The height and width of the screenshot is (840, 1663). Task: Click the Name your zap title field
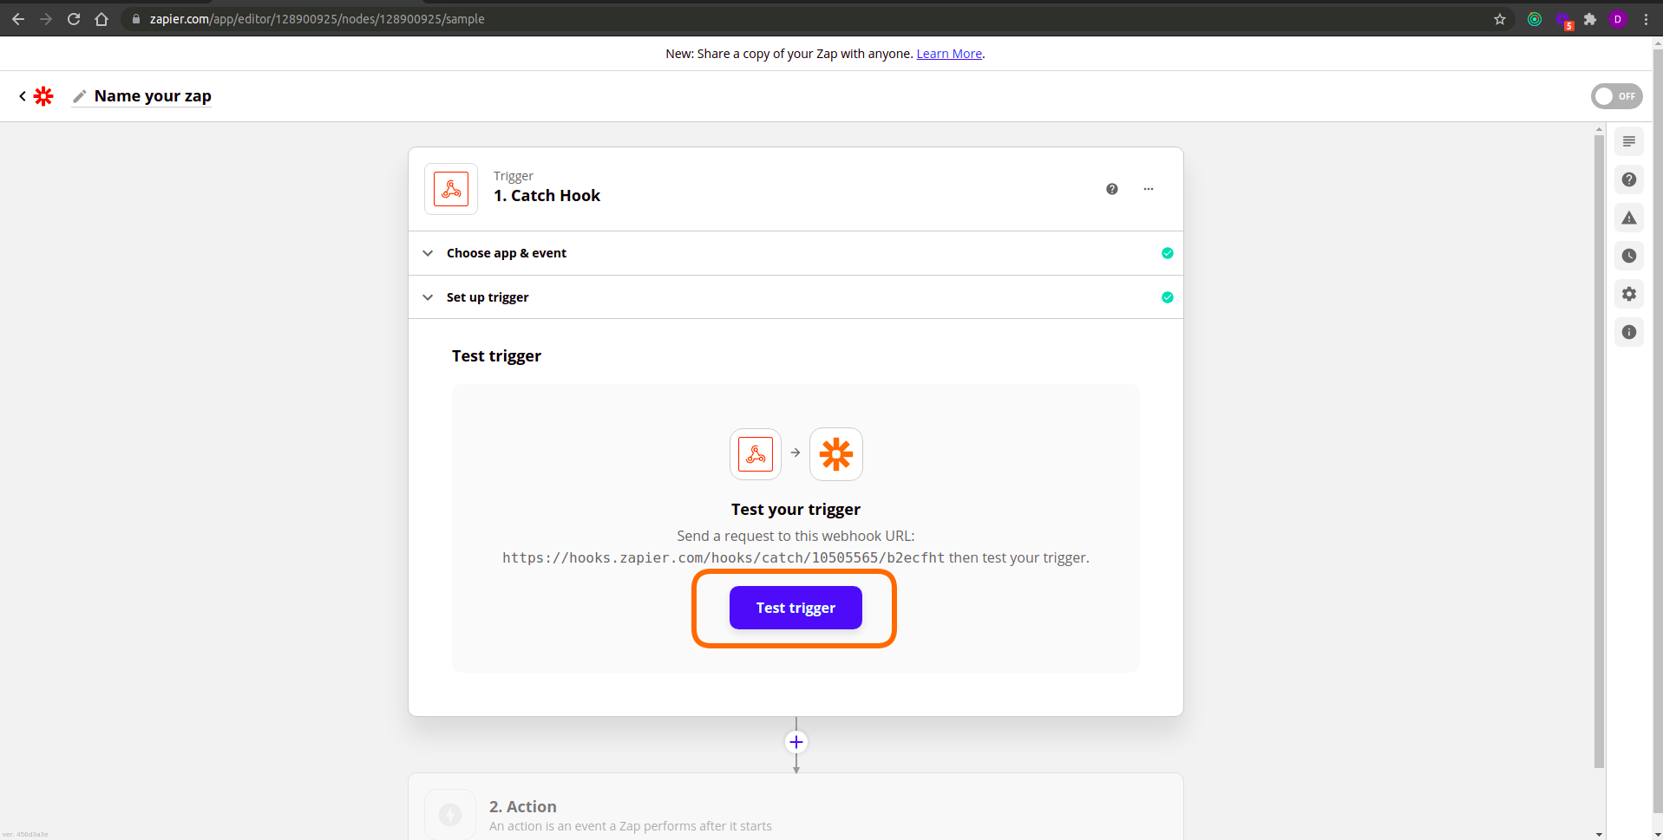[x=153, y=96]
